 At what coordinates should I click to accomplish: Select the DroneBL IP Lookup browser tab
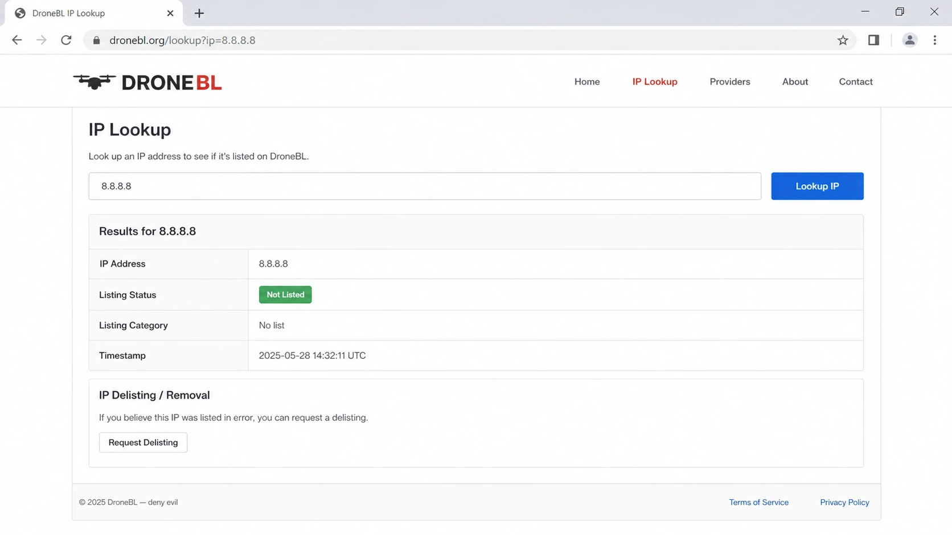click(94, 13)
